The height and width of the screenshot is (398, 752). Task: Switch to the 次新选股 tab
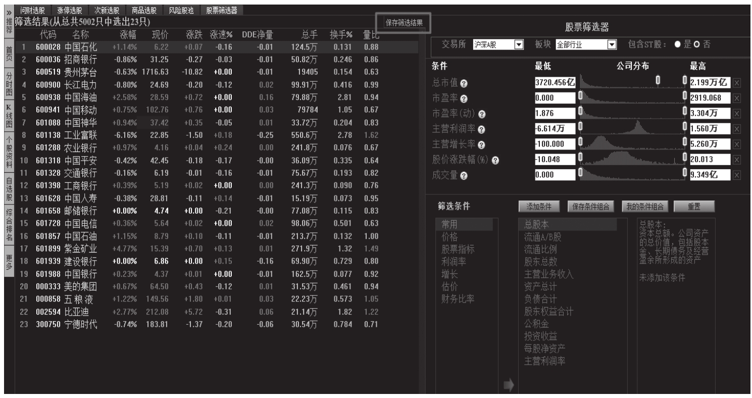pyautogui.click(x=107, y=10)
